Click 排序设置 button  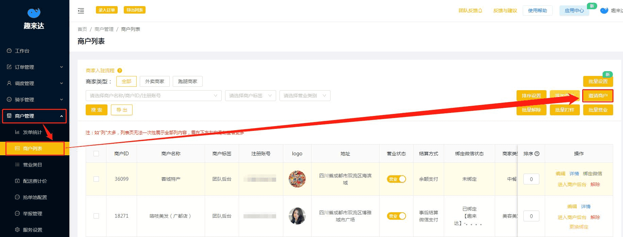pos(531,96)
